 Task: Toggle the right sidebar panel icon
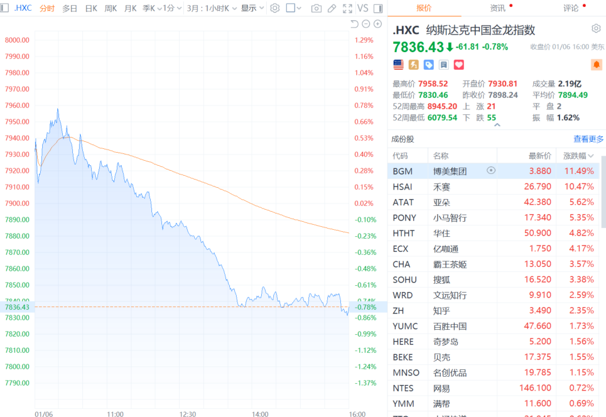click(x=379, y=8)
